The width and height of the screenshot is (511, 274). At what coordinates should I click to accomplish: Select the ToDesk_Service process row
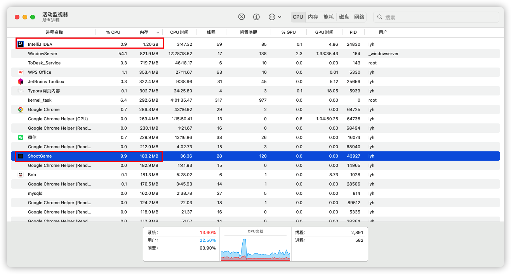(255, 63)
